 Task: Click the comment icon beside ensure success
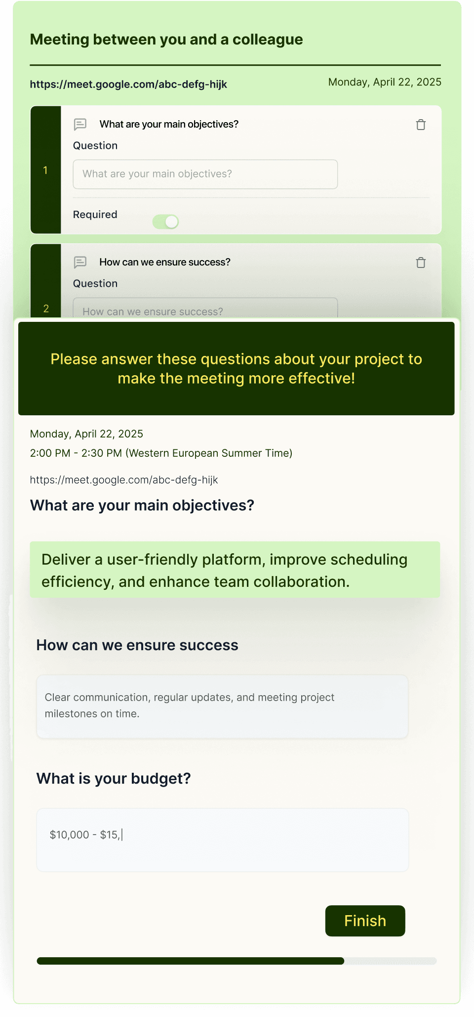80,262
